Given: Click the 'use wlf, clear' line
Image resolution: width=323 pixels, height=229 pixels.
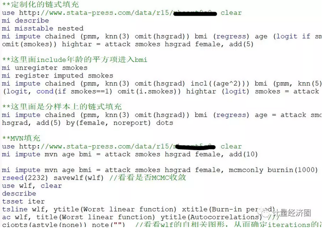Looking at the screenshot, I should [x=32, y=186].
